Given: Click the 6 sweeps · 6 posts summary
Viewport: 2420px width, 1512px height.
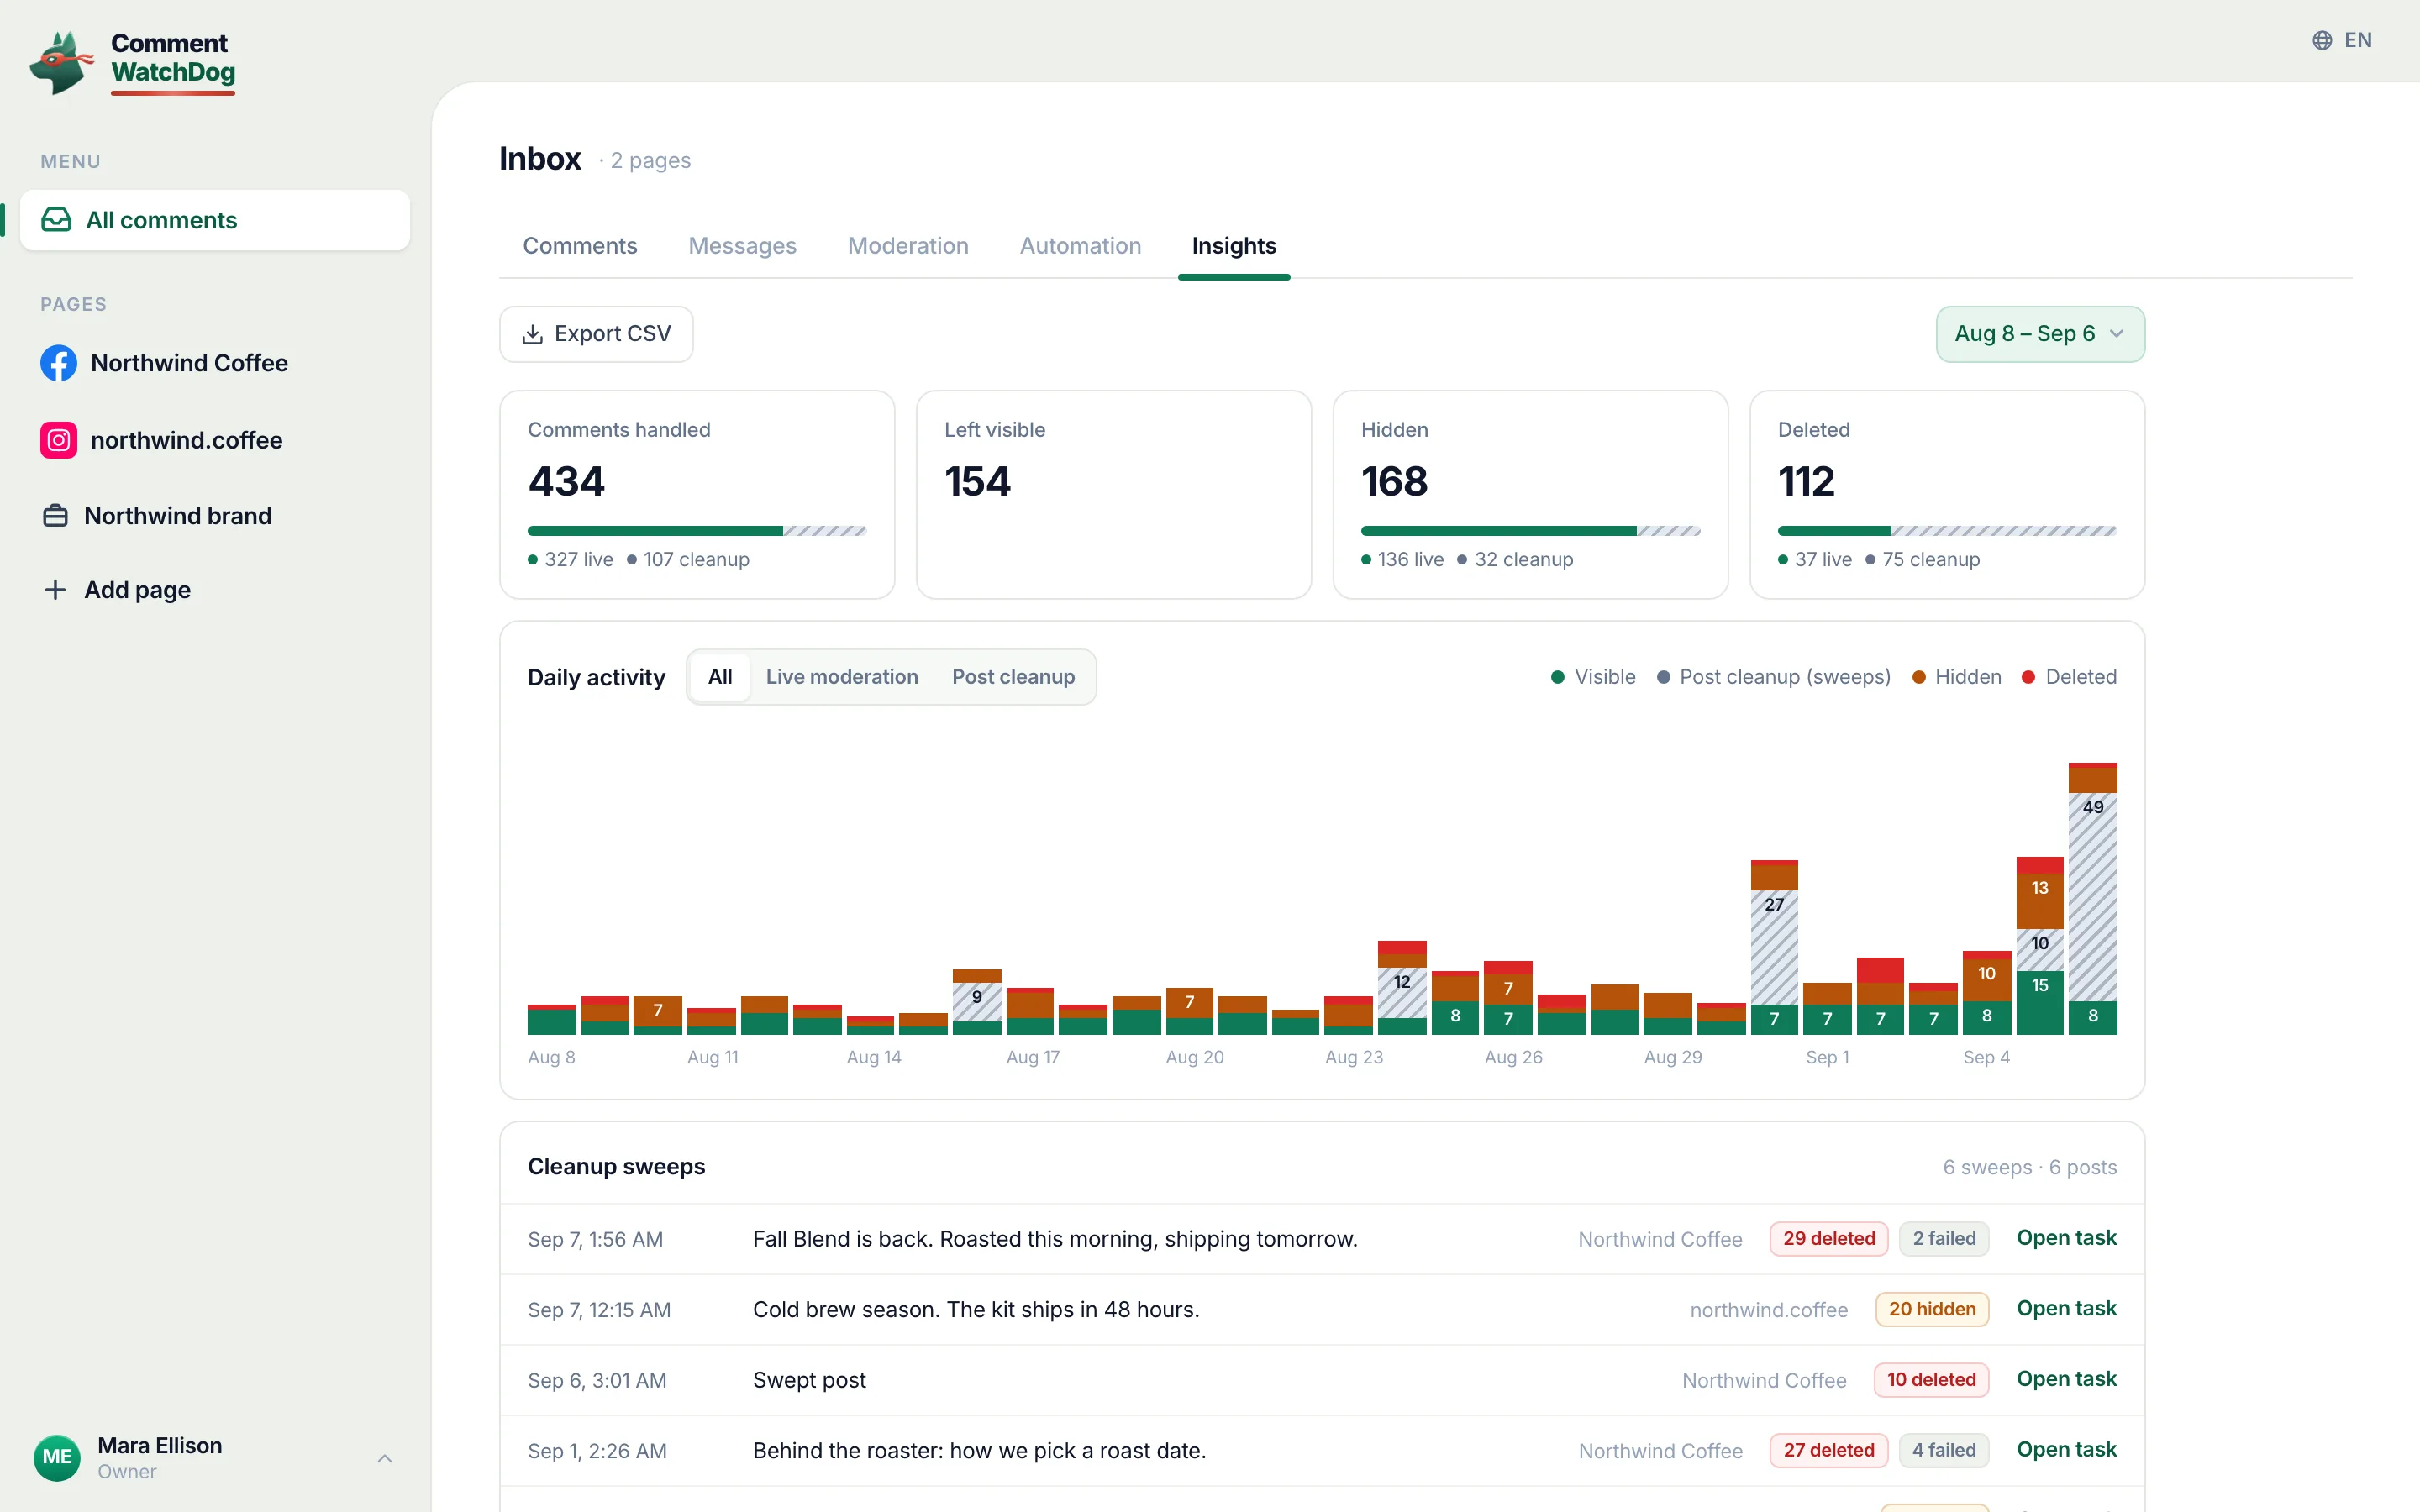Looking at the screenshot, I should click(x=2029, y=1167).
